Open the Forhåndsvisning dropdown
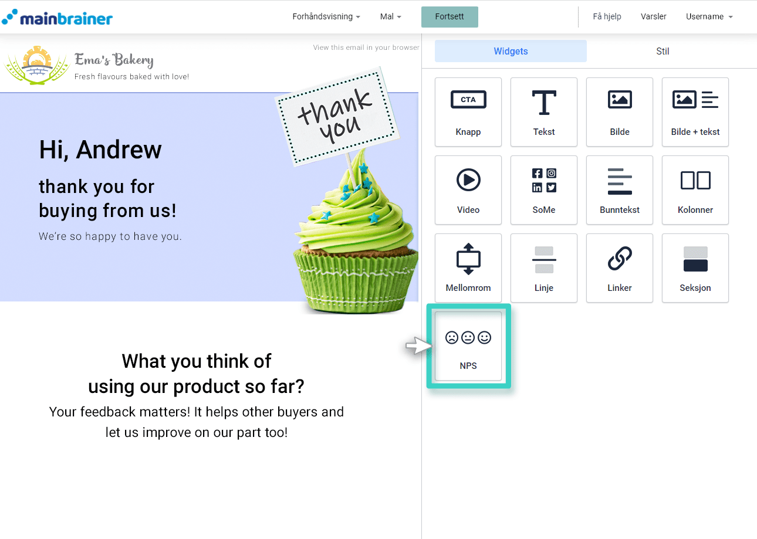757x539 pixels. click(326, 17)
